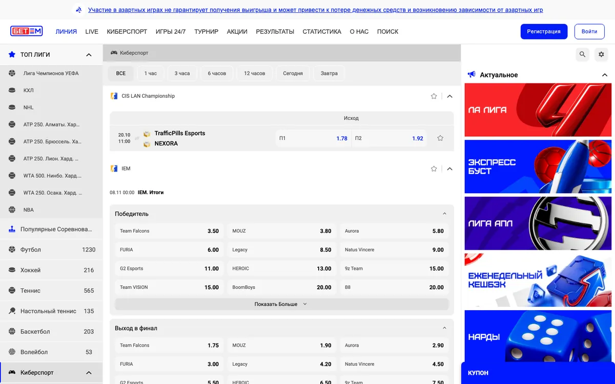Image resolution: width=615 pixels, height=384 pixels.
Task: Select the 1 час time filter
Action: (x=151, y=73)
